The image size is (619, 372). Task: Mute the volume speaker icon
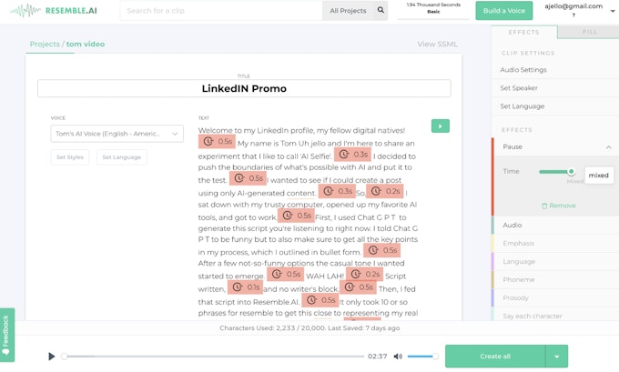[x=399, y=357]
